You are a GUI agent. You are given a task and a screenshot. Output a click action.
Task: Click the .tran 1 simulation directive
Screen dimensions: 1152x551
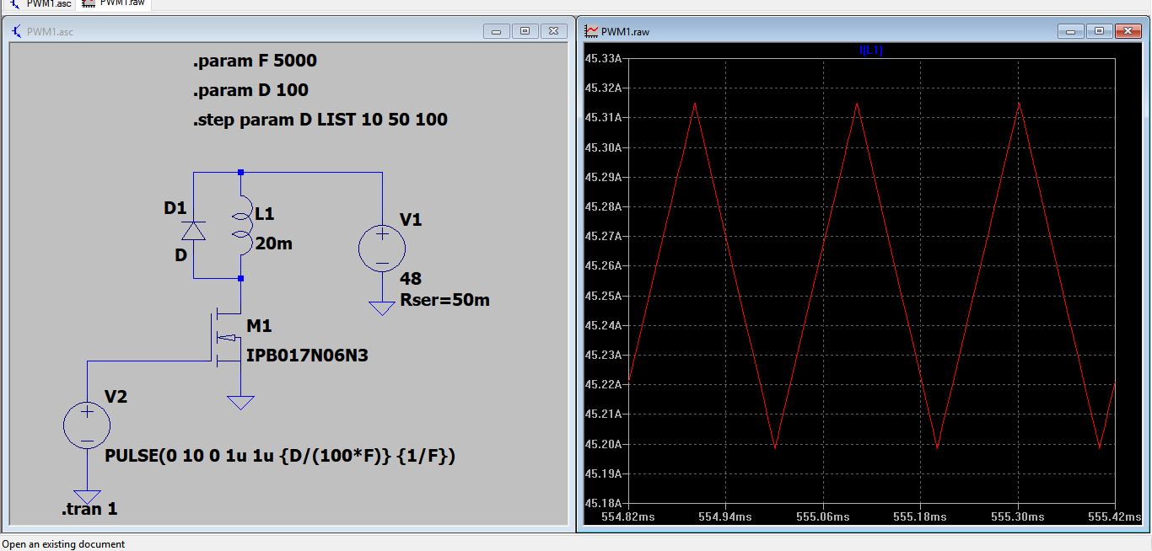(89, 509)
